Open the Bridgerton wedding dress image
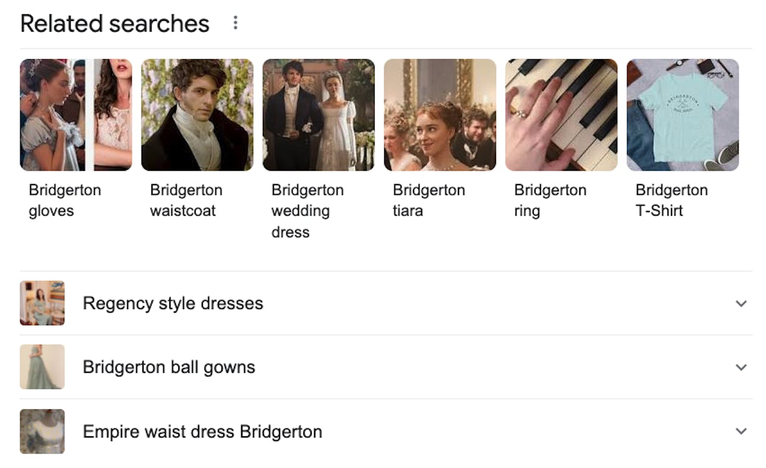Image resolution: width=766 pixels, height=468 pixels. point(319,115)
